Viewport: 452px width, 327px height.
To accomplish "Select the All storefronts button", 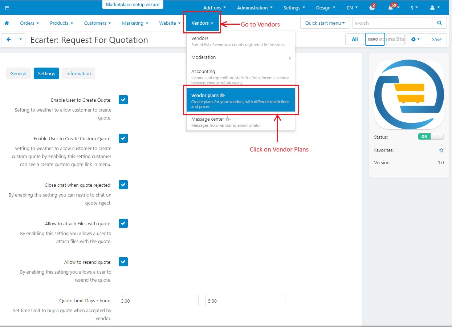I will 355,39.
